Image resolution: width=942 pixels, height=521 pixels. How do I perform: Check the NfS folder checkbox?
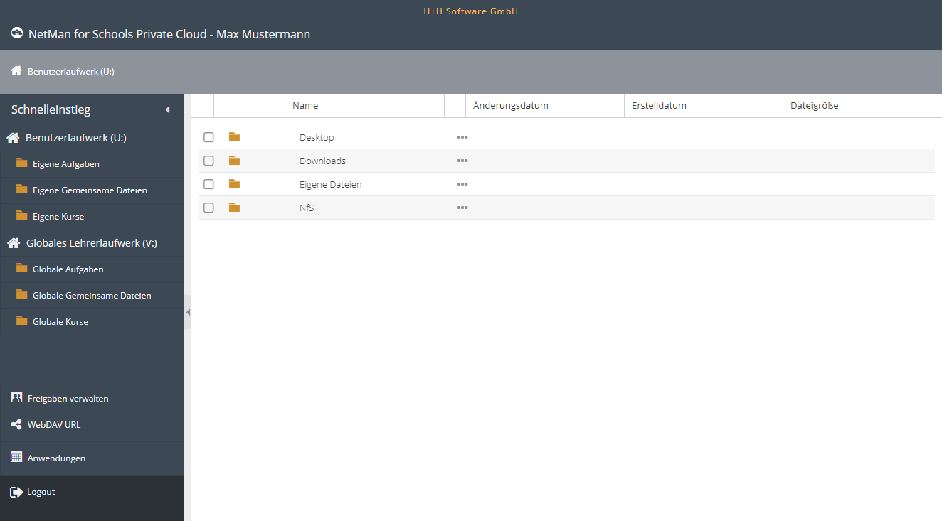[208, 208]
